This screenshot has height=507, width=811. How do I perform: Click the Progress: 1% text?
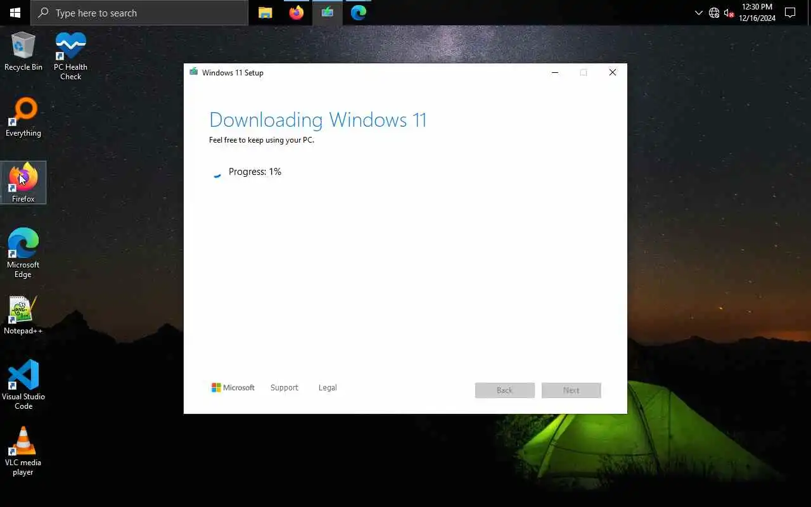click(x=255, y=172)
